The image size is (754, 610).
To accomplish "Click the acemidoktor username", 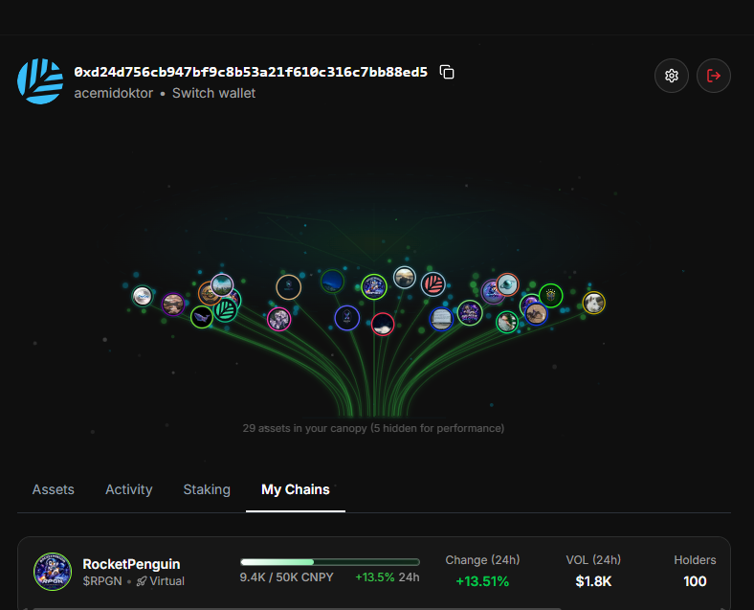I will [114, 93].
